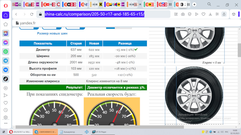Switch to Telegram taskbar window
This screenshot has height=135, width=241.
point(45,132)
